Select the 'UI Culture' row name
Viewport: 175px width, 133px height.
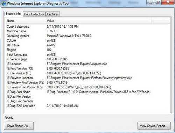[13, 45]
